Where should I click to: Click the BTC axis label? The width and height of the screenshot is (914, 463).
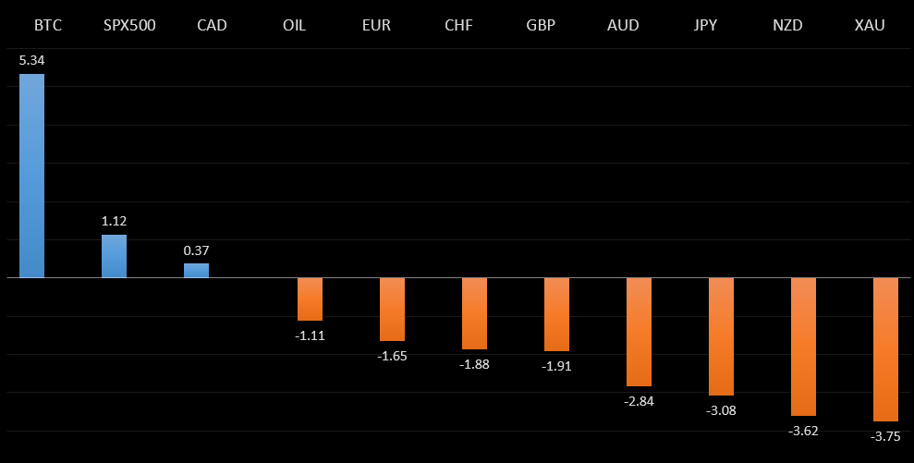pyautogui.click(x=47, y=25)
